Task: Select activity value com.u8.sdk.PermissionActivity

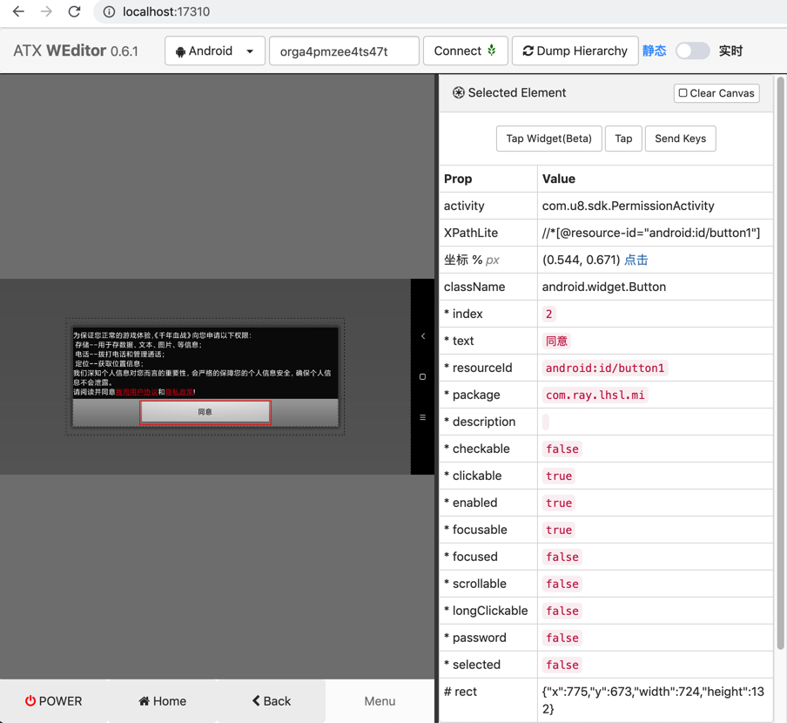Action: click(x=628, y=206)
